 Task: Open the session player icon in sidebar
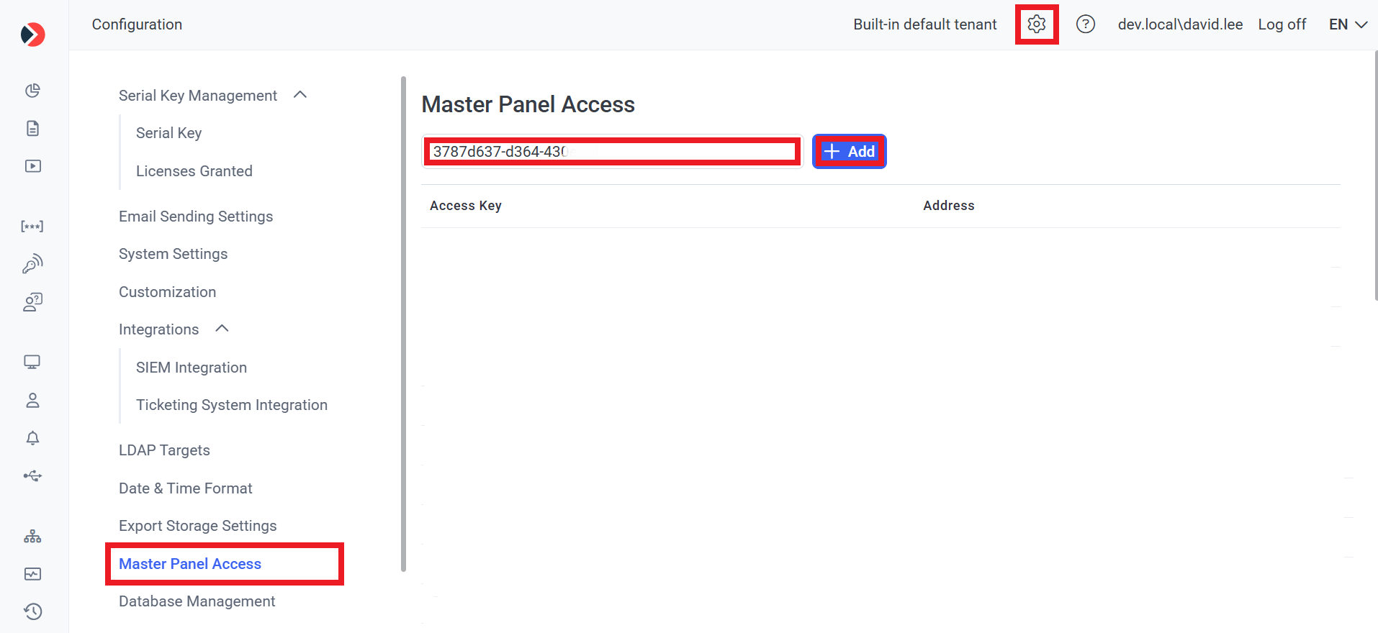pyautogui.click(x=32, y=166)
